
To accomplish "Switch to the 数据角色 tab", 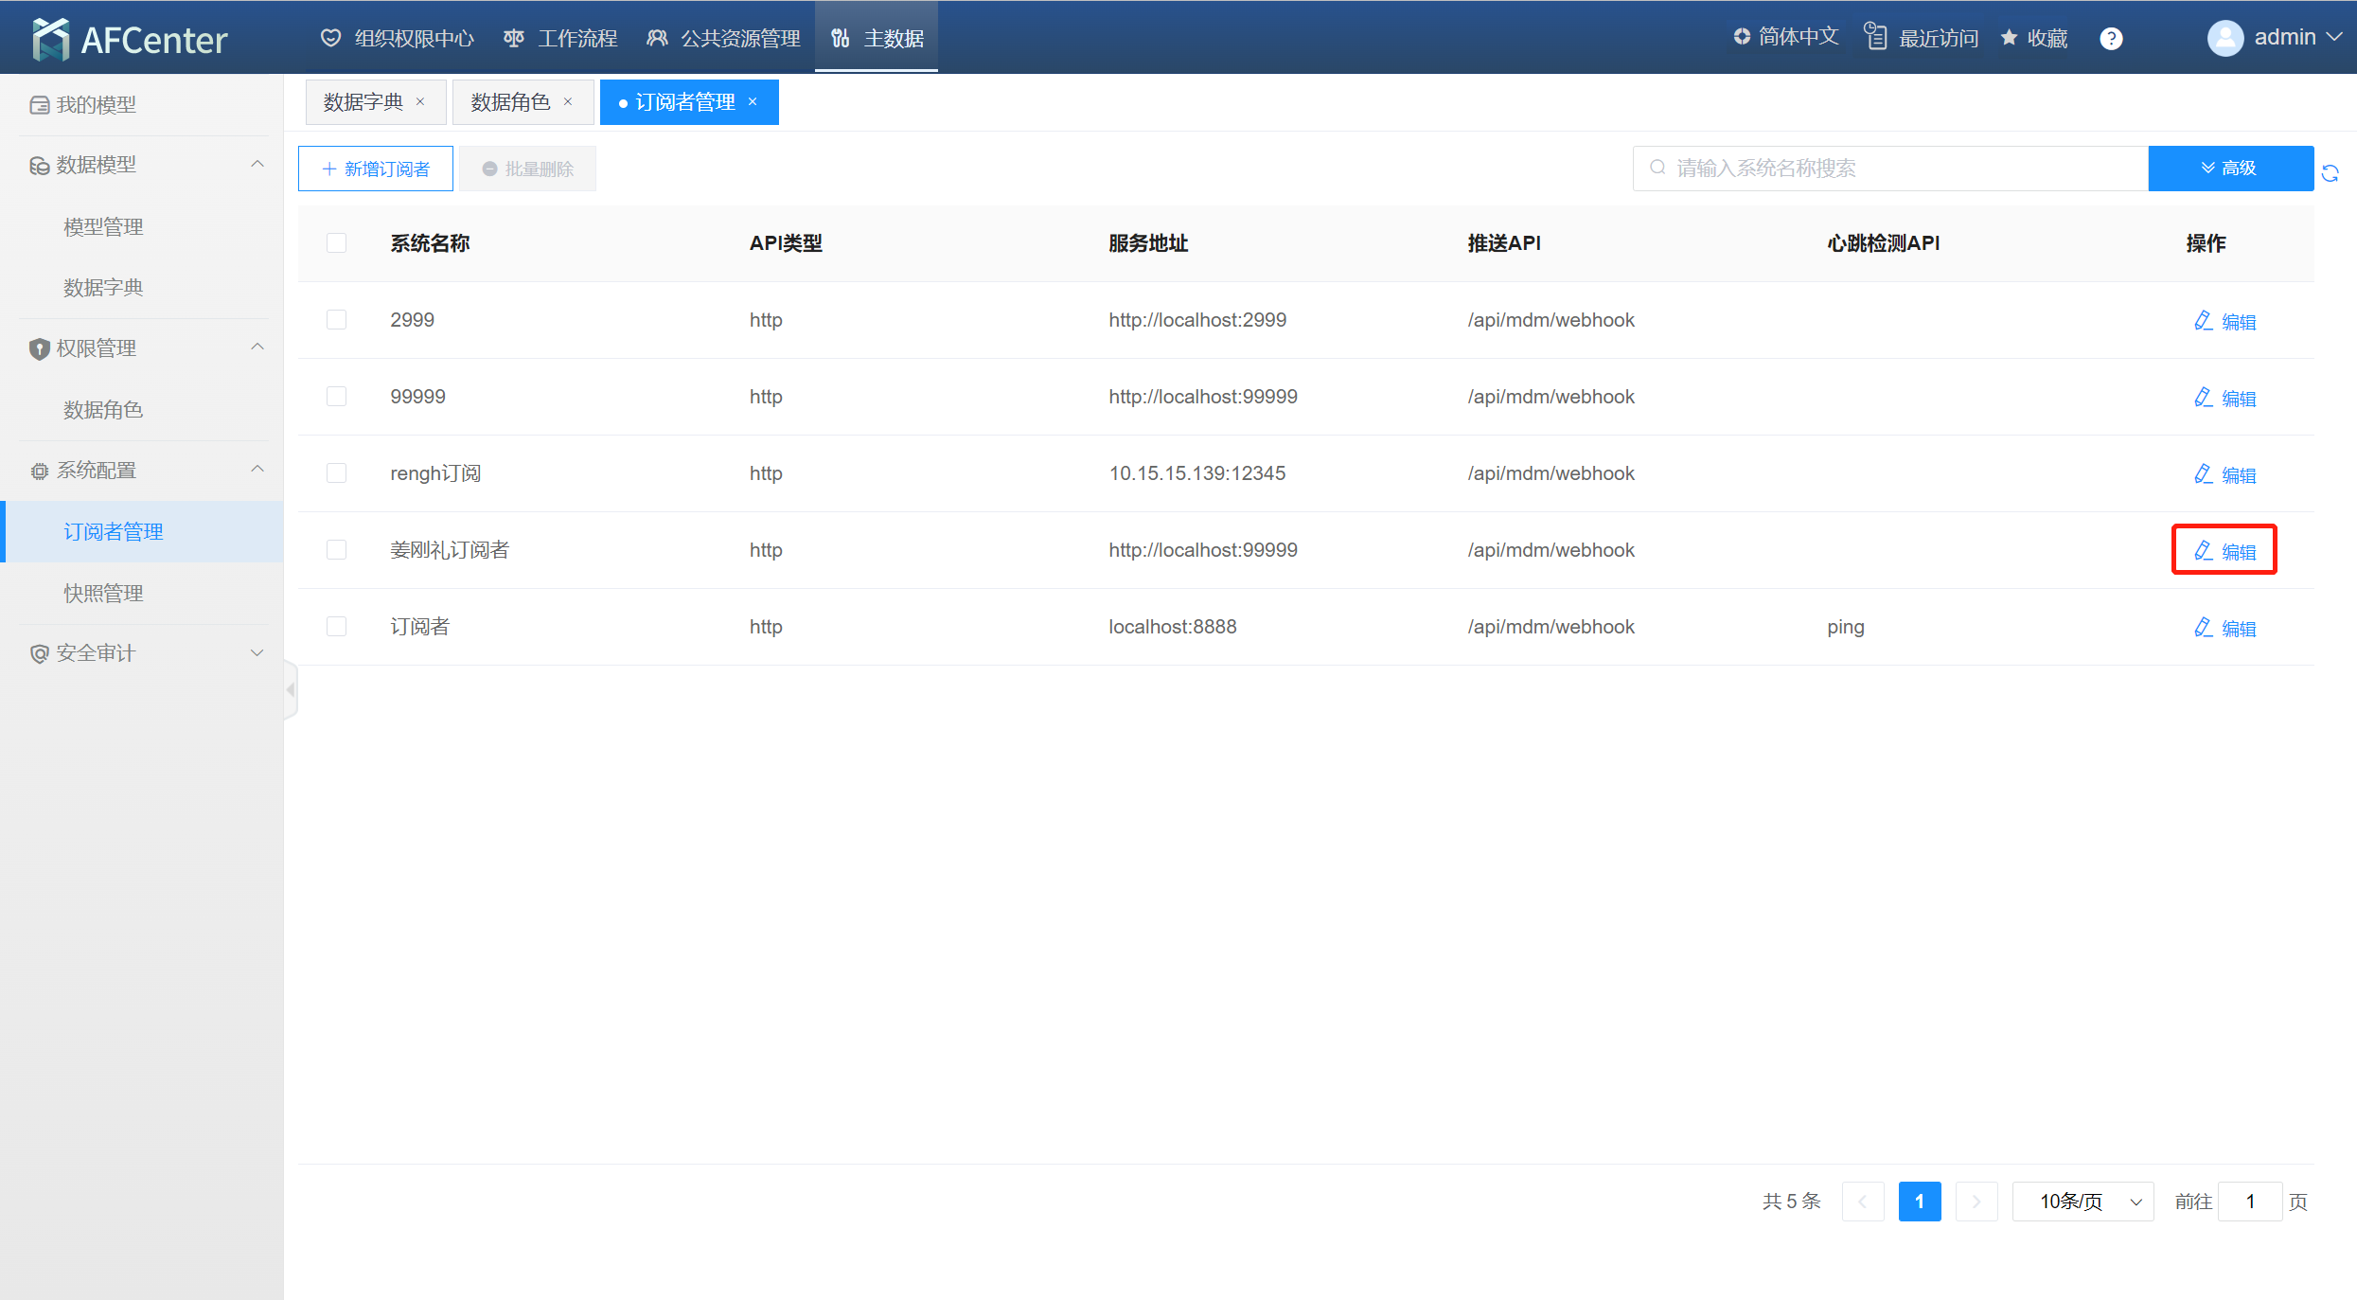I will (511, 102).
